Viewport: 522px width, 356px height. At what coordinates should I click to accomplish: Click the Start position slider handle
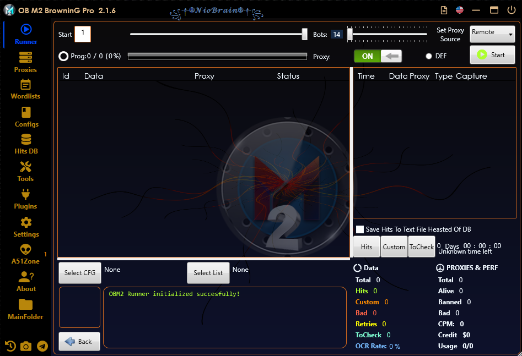305,34
